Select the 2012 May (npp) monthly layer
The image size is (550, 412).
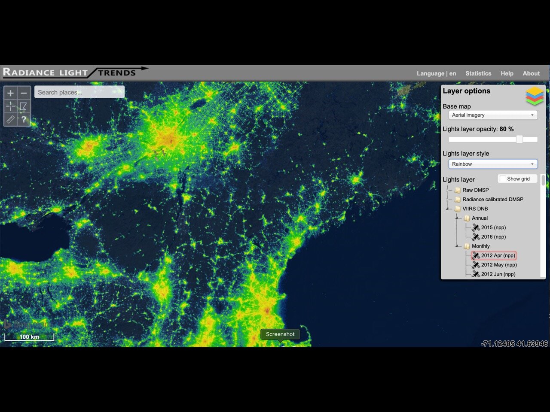(499, 265)
